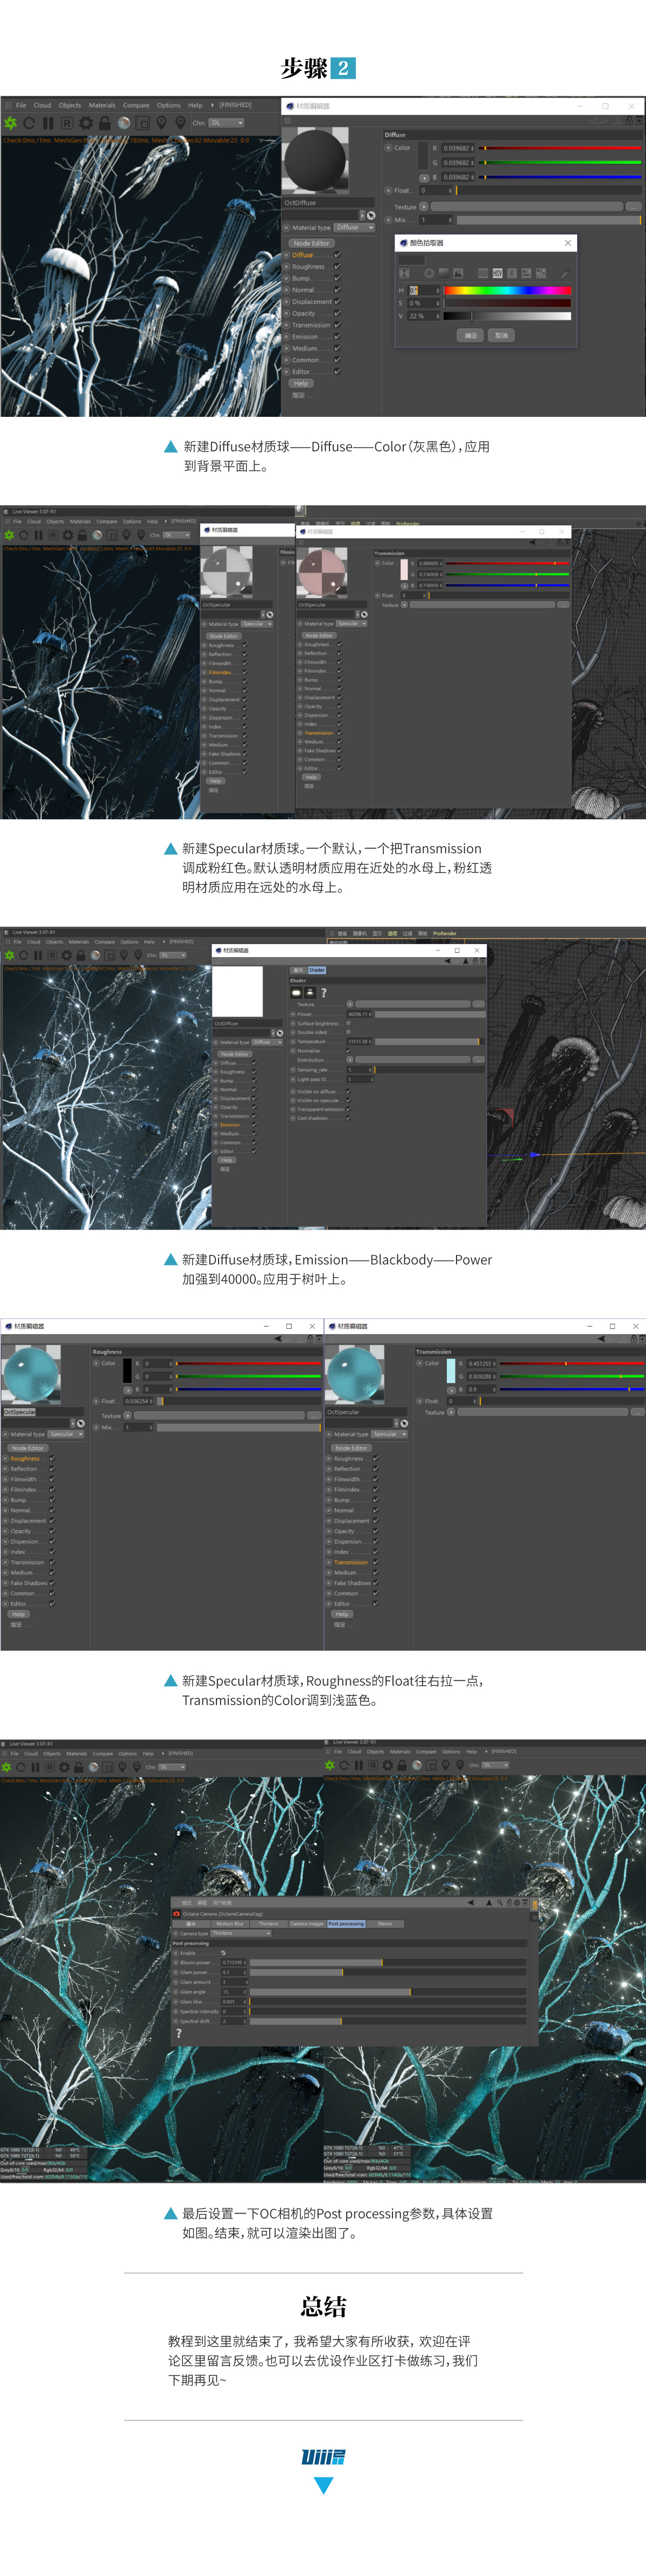Click send-scene gear in the last right Live Viewer
The image size is (646, 2576).
pos(331,1766)
